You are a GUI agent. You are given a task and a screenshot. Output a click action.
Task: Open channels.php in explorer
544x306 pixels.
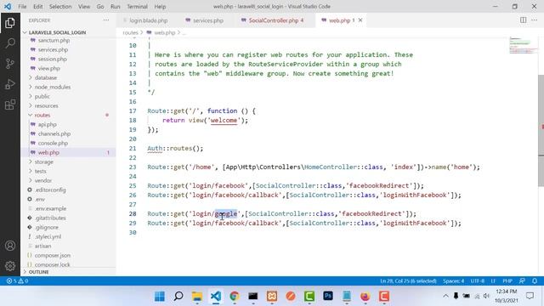[x=54, y=134]
